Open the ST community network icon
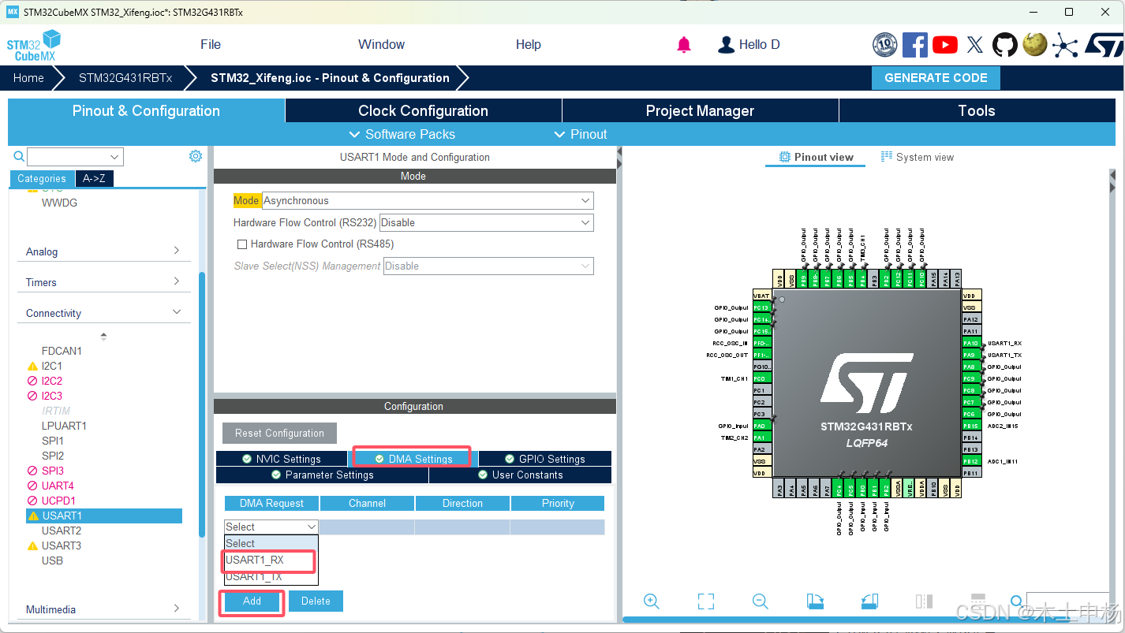 click(1065, 45)
